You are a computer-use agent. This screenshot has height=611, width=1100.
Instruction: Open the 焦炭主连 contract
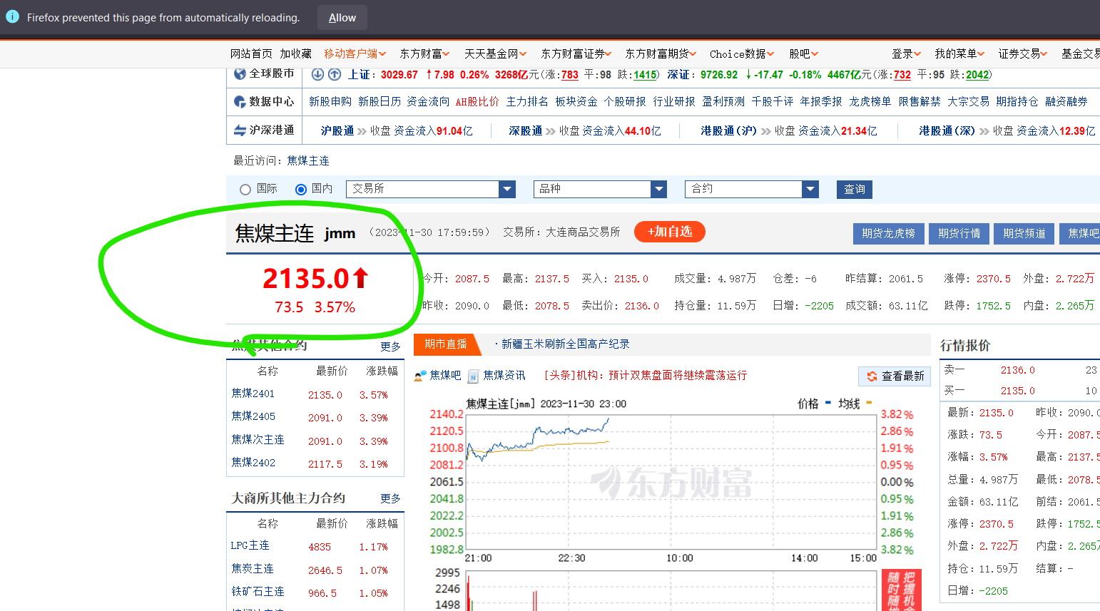tap(253, 569)
